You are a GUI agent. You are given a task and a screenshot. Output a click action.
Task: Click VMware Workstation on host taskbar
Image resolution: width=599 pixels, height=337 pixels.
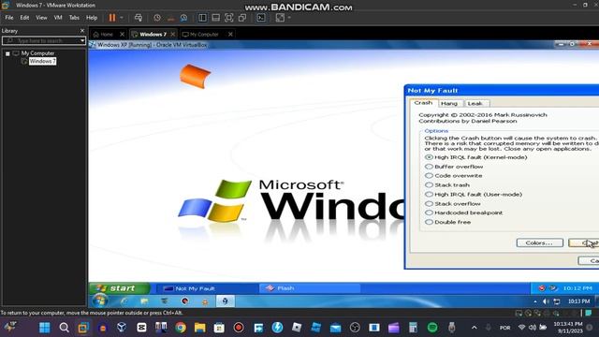(x=83, y=328)
